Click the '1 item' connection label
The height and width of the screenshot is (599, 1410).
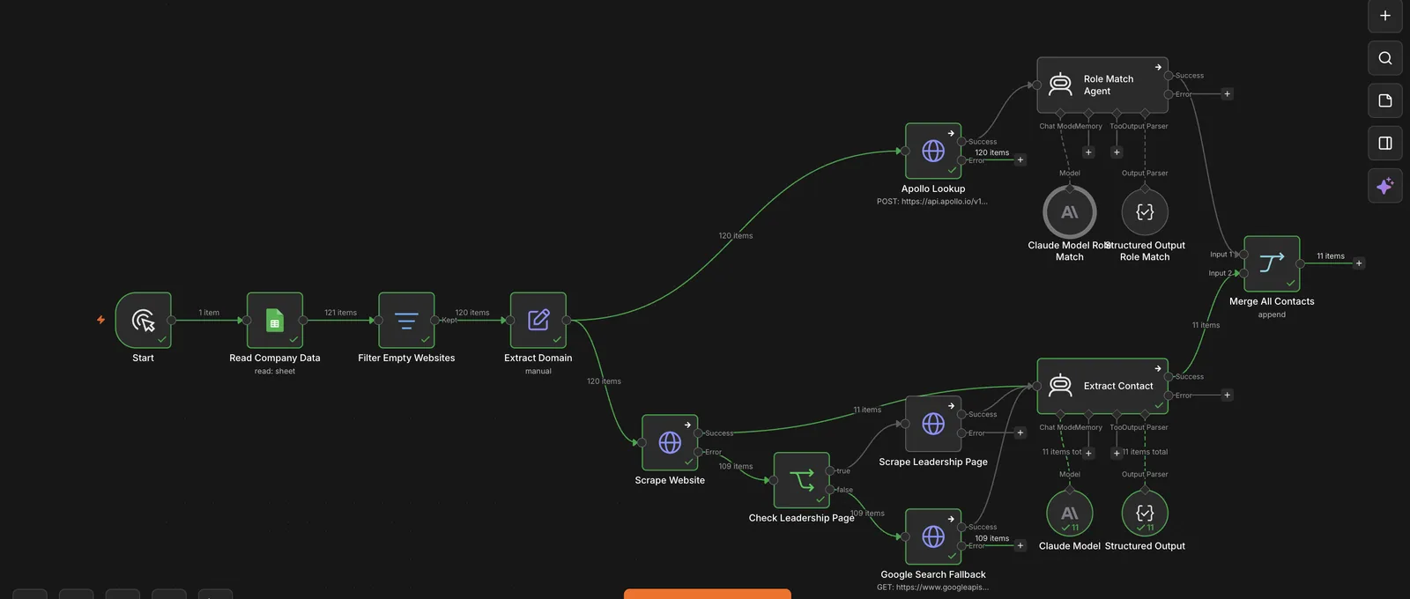[x=209, y=313]
